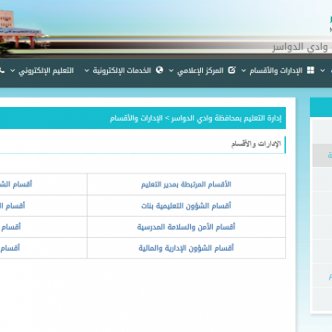Expand the المركز الإعلامي dropdown chevron

coord(171,71)
